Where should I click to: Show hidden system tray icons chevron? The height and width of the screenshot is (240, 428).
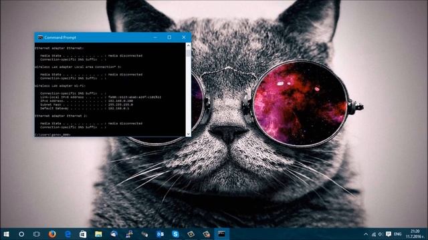[366, 234]
